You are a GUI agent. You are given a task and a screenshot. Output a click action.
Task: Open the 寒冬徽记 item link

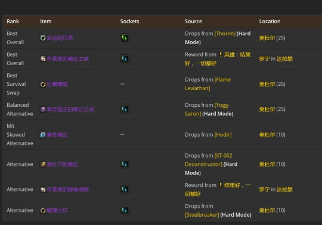57,135
